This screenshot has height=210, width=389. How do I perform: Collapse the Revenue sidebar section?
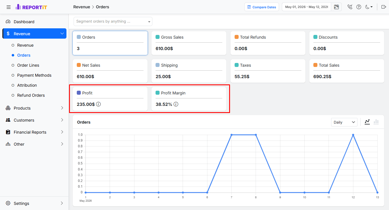pyautogui.click(x=62, y=34)
